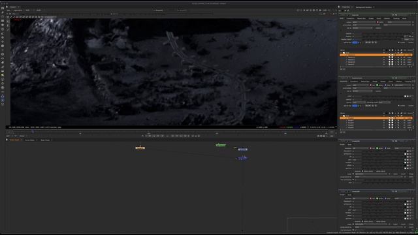Toggle the green channel checkbox in the first Grade panel
This screenshot has width=418, height=235.
pyautogui.click(x=378, y=148)
